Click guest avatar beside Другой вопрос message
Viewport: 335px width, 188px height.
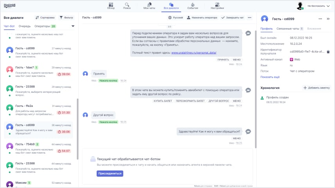click(x=85, y=115)
